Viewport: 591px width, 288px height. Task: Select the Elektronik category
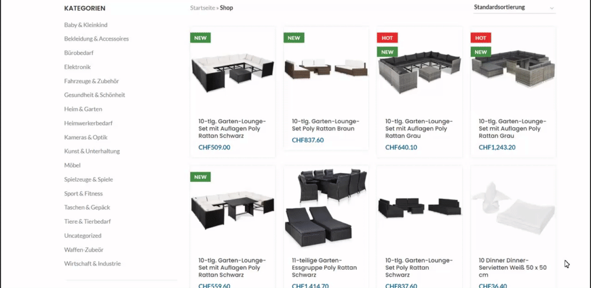(77, 67)
